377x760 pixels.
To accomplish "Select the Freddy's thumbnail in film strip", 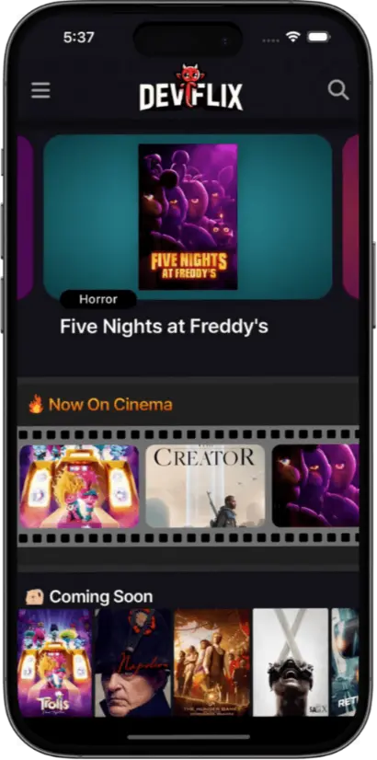I will (315, 486).
